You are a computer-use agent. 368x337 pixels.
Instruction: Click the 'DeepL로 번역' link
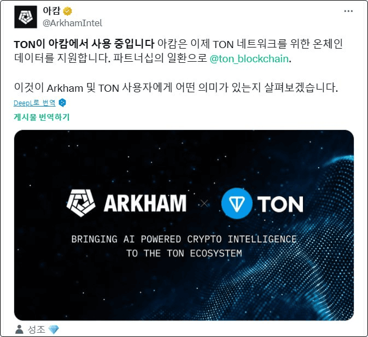[34, 103]
